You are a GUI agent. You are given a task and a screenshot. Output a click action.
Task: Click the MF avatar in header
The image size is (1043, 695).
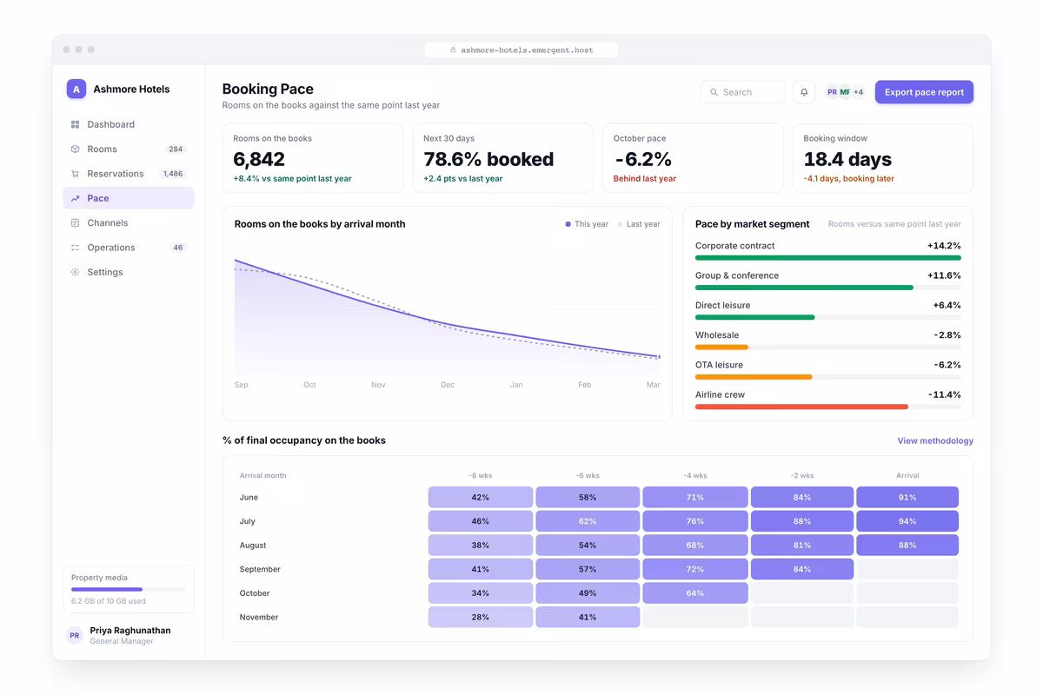(x=845, y=92)
